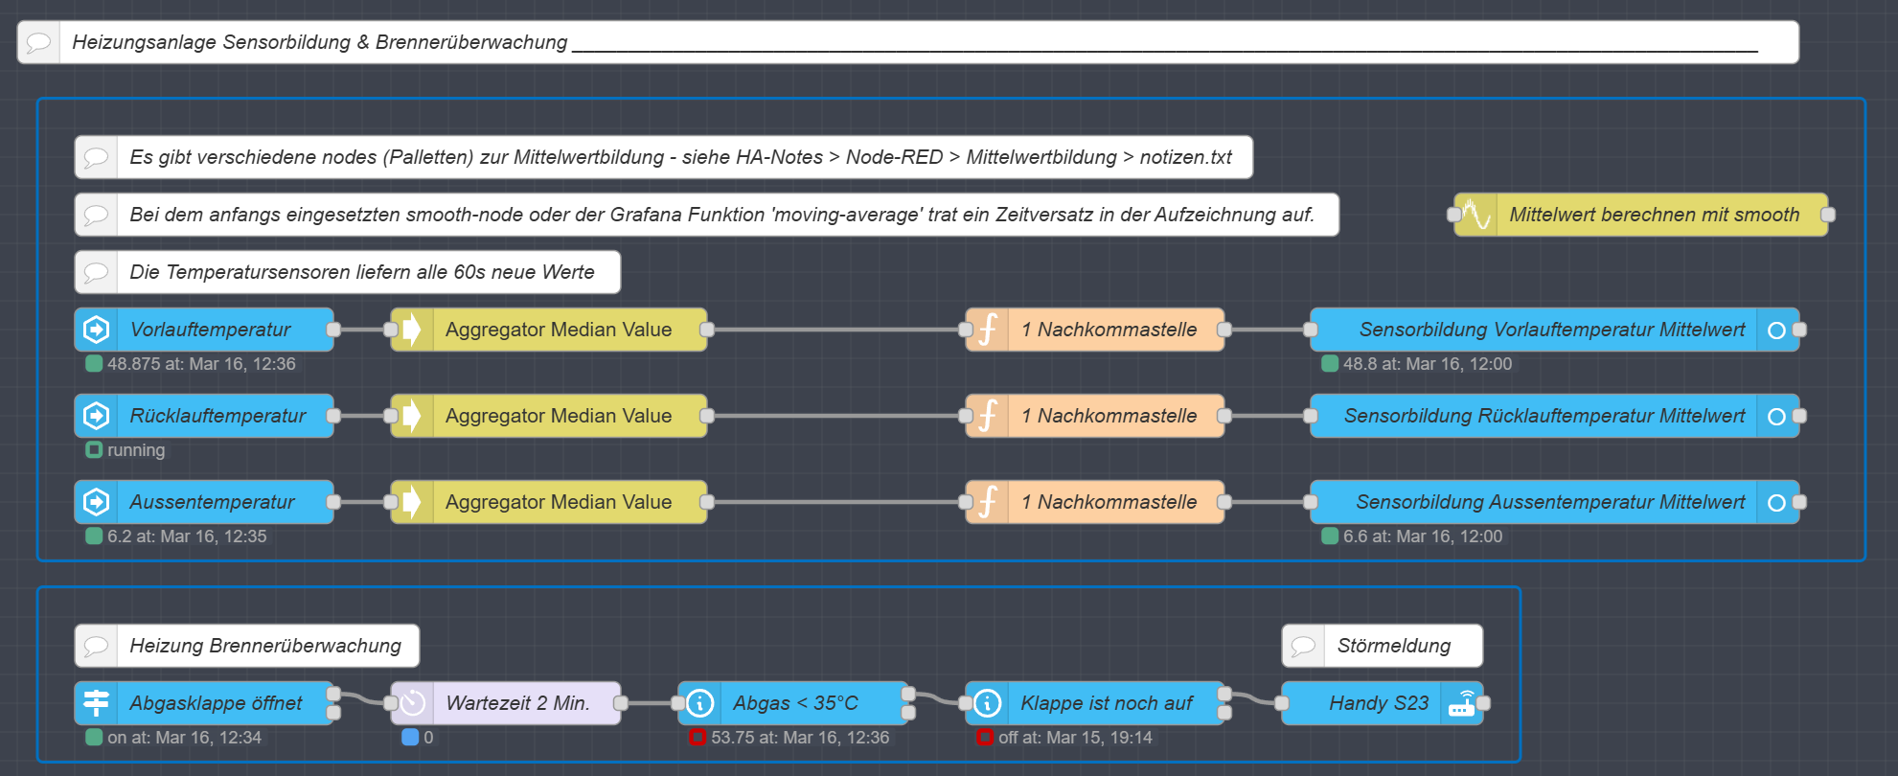
Task: Click the Handy S23 notification icon
Action: (x=1462, y=703)
